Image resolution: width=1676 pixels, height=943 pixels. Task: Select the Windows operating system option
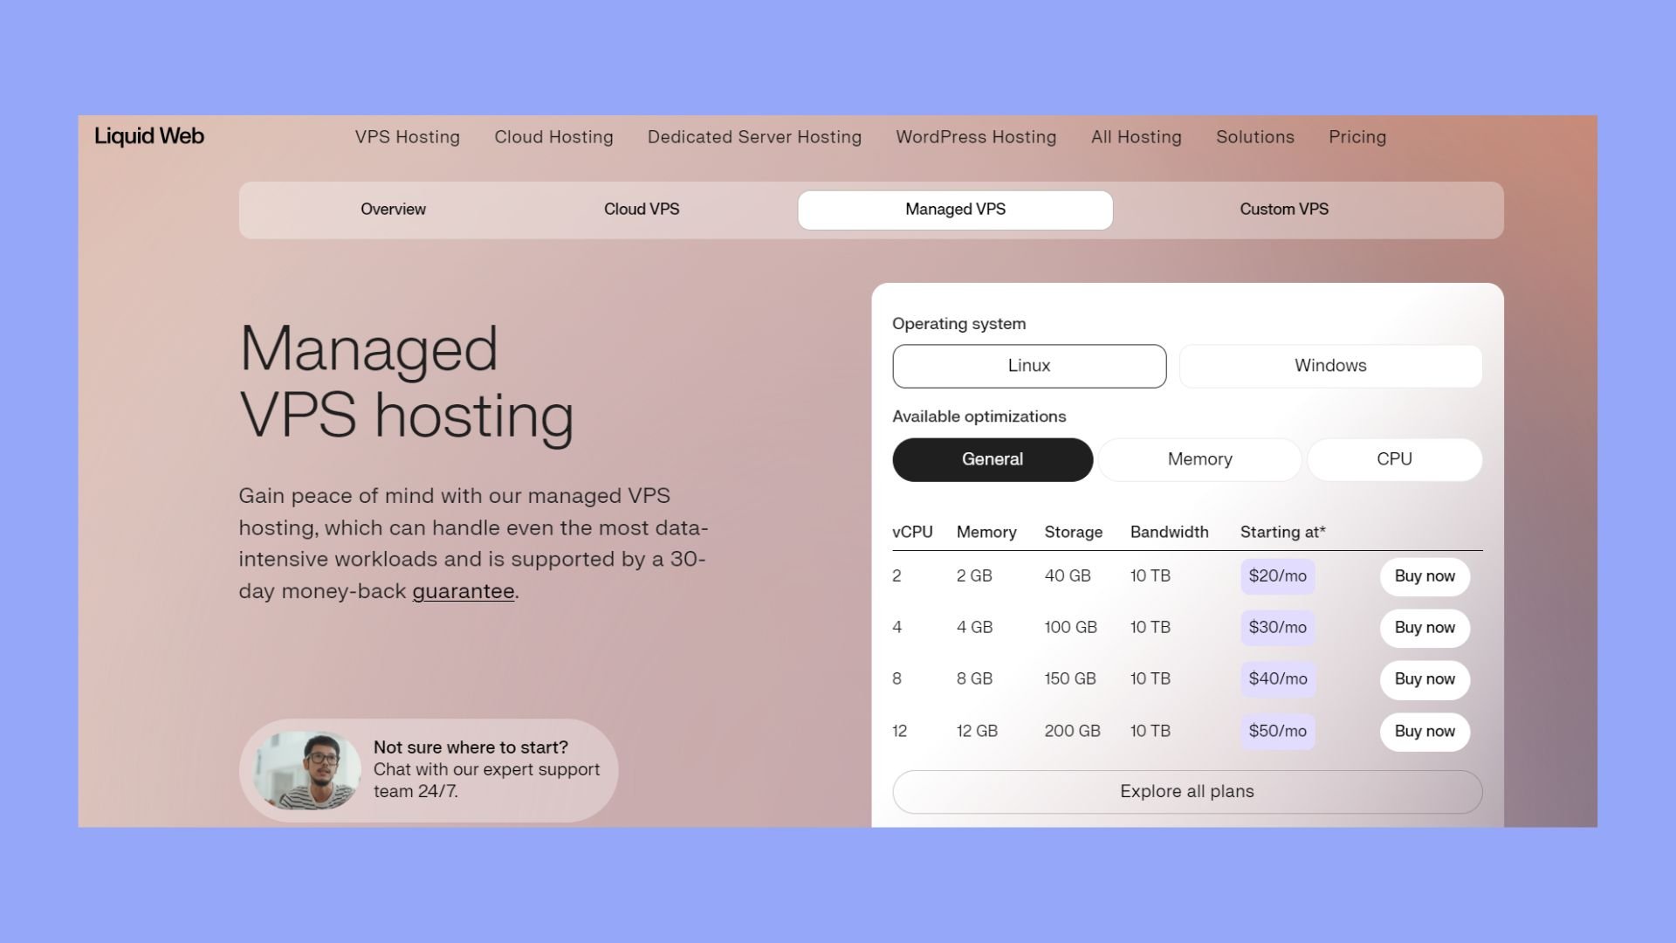click(x=1329, y=366)
